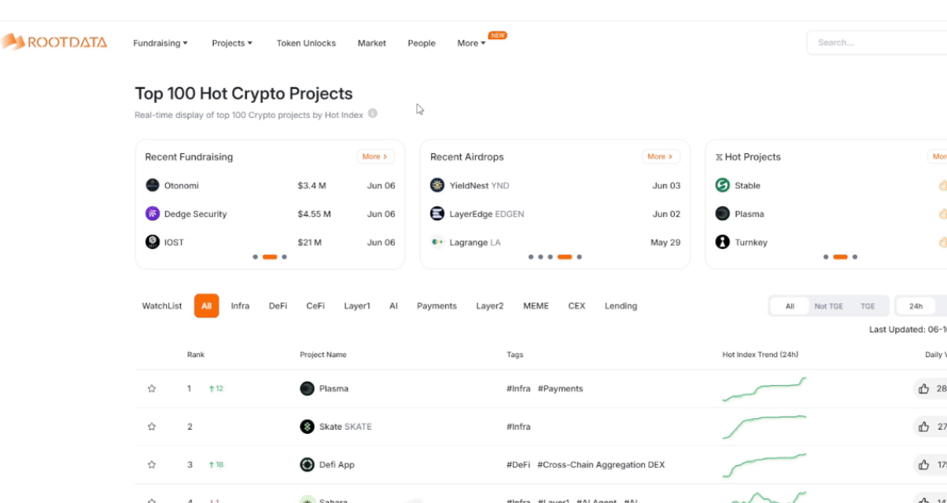Click the thumbs-up icon in the Plasma table row

point(923,388)
